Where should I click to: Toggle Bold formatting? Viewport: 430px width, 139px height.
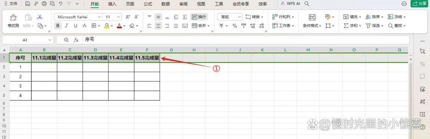click(x=58, y=26)
